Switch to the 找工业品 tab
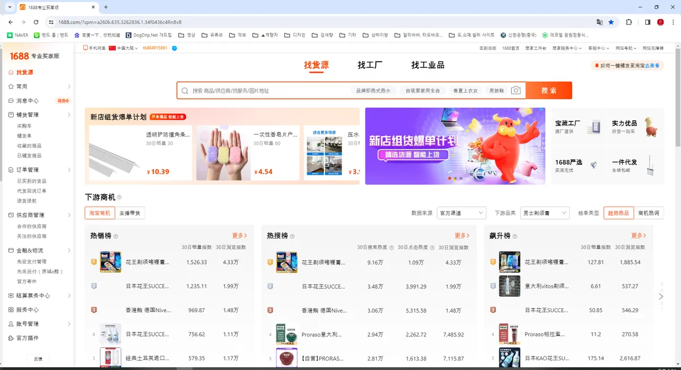 (x=428, y=65)
